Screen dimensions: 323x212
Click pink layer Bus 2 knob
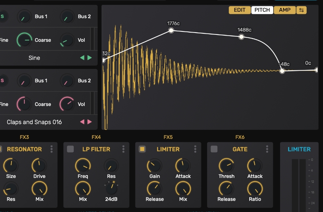[x=67, y=81]
